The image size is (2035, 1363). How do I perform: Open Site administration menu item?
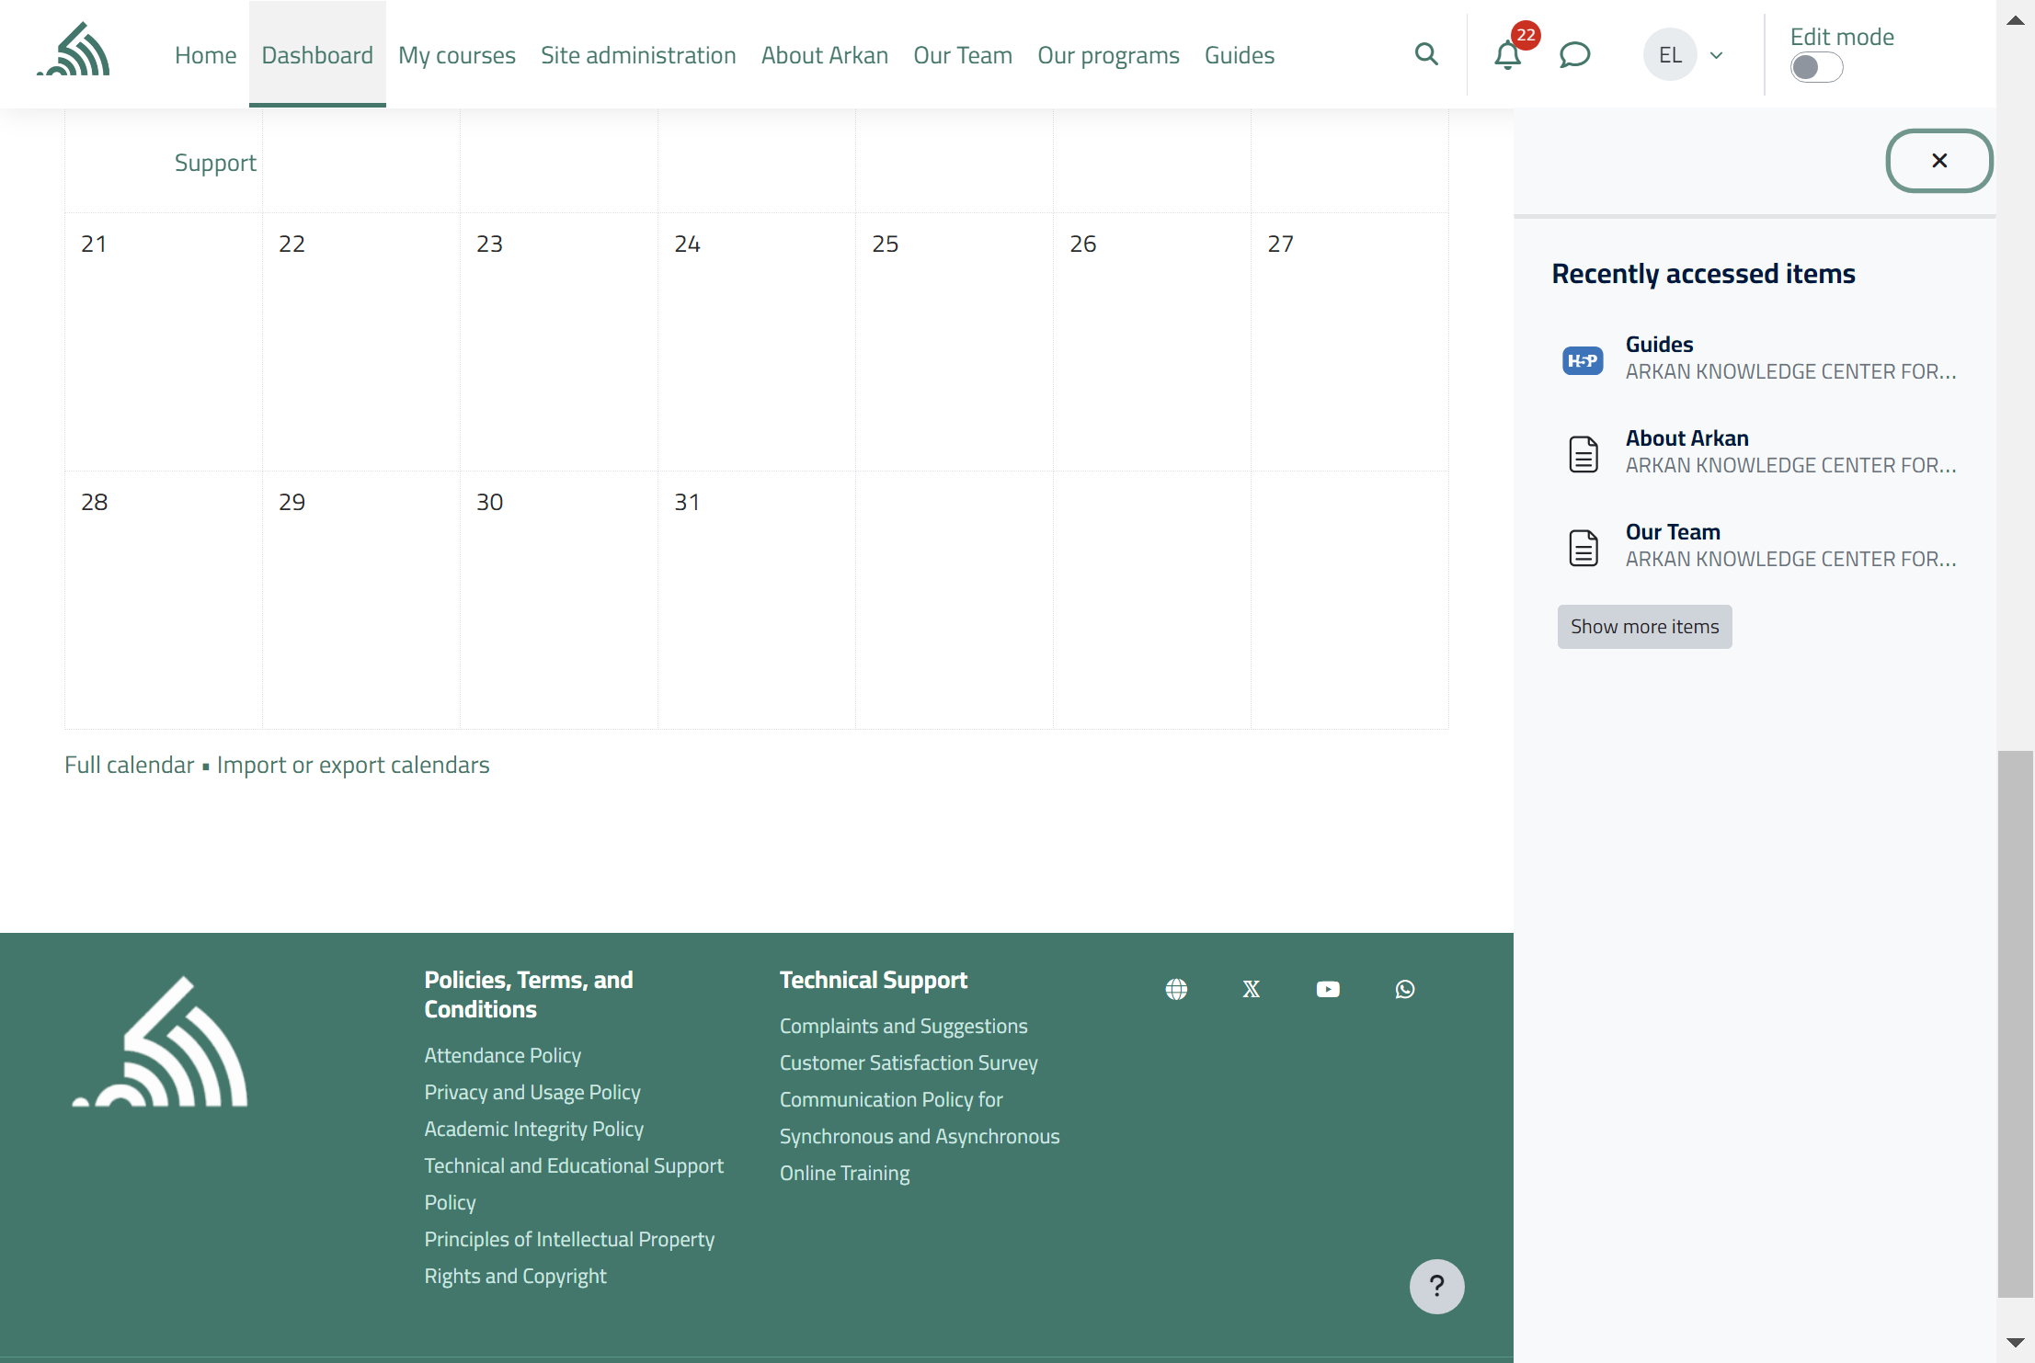coord(638,55)
